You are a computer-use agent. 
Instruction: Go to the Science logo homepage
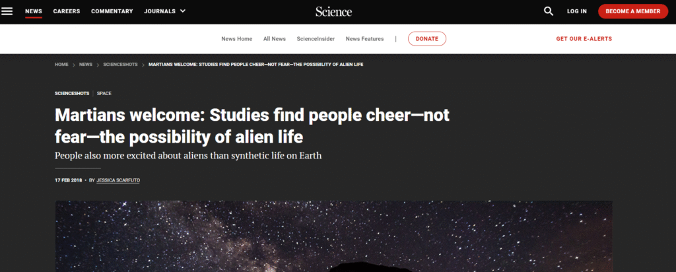pyautogui.click(x=333, y=11)
